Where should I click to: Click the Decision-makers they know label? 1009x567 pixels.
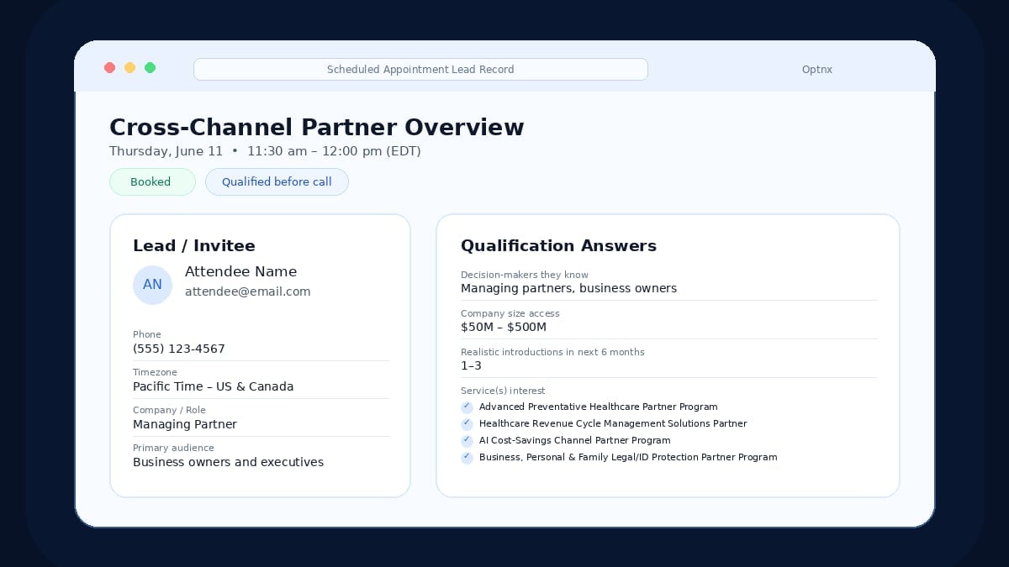[525, 276]
